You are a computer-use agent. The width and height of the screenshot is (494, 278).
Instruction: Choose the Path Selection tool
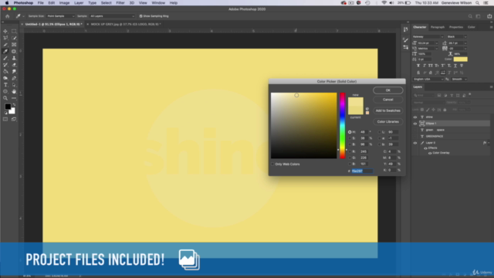14,85
